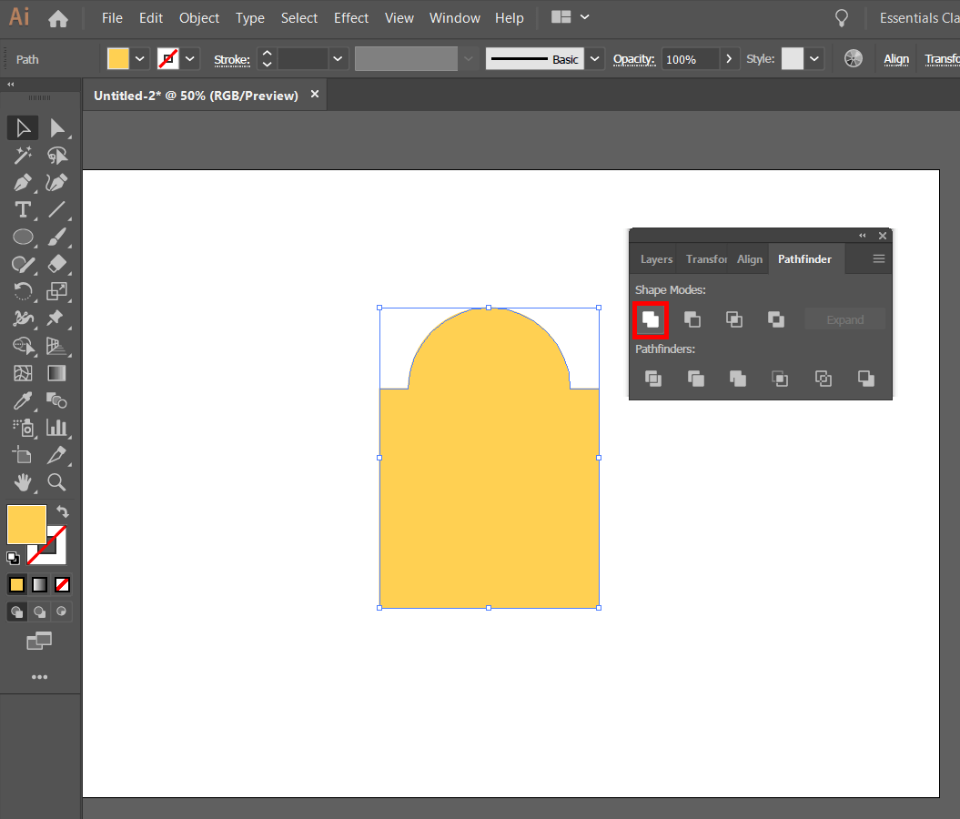Set the fill to None

pyautogui.click(x=62, y=584)
